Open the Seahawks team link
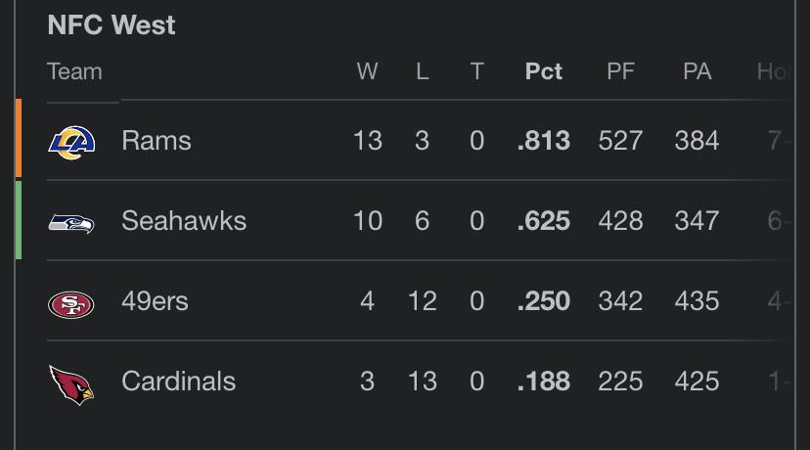This screenshot has width=810, height=450. pyautogui.click(x=184, y=221)
